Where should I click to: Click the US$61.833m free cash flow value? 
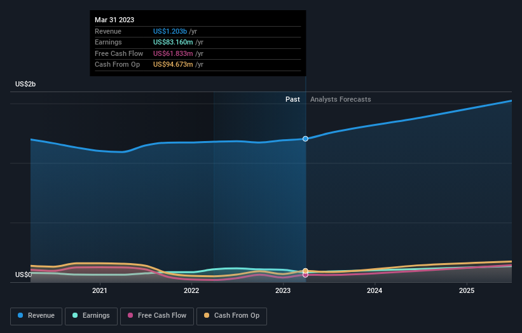click(x=173, y=53)
